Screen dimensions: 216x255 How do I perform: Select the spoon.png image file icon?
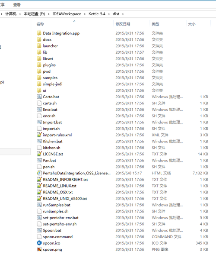pos(39,249)
